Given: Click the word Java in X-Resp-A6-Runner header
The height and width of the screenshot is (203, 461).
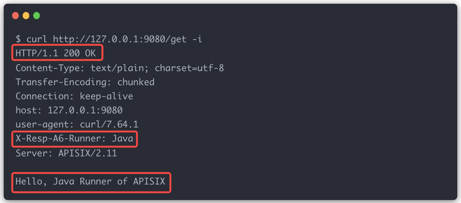Looking at the screenshot, I should (122, 139).
